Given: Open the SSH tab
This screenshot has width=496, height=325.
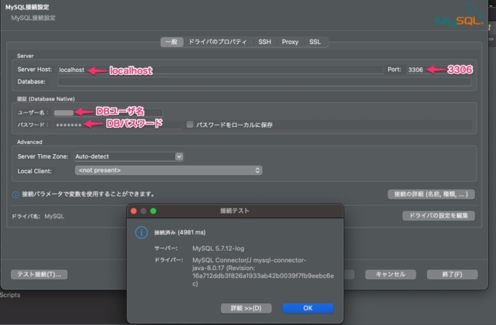Looking at the screenshot, I should click(x=264, y=42).
